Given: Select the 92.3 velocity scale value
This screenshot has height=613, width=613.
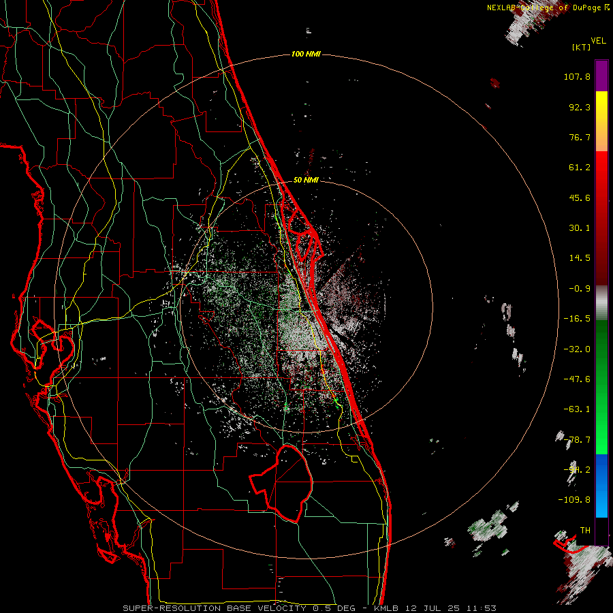Looking at the screenshot, I should point(580,107).
